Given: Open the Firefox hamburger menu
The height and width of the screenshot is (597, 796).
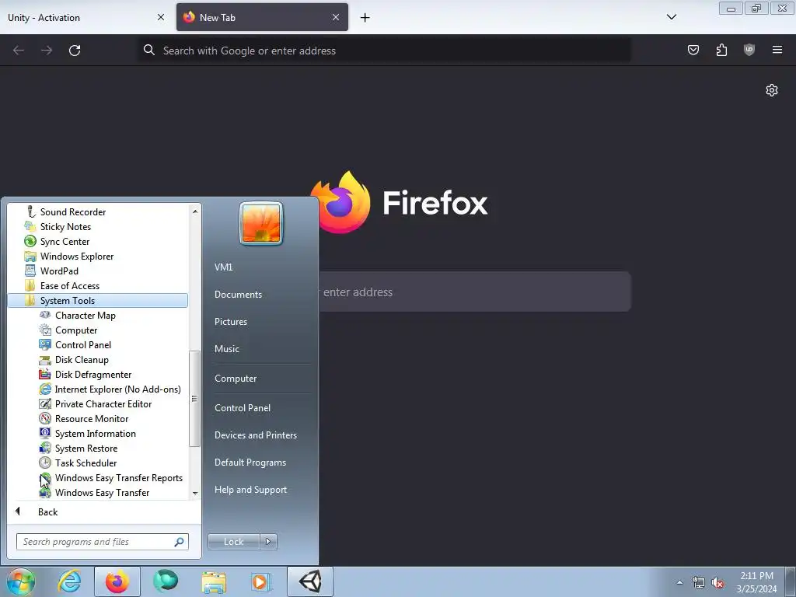Looking at the screenshot, I should tap(777, 50).
